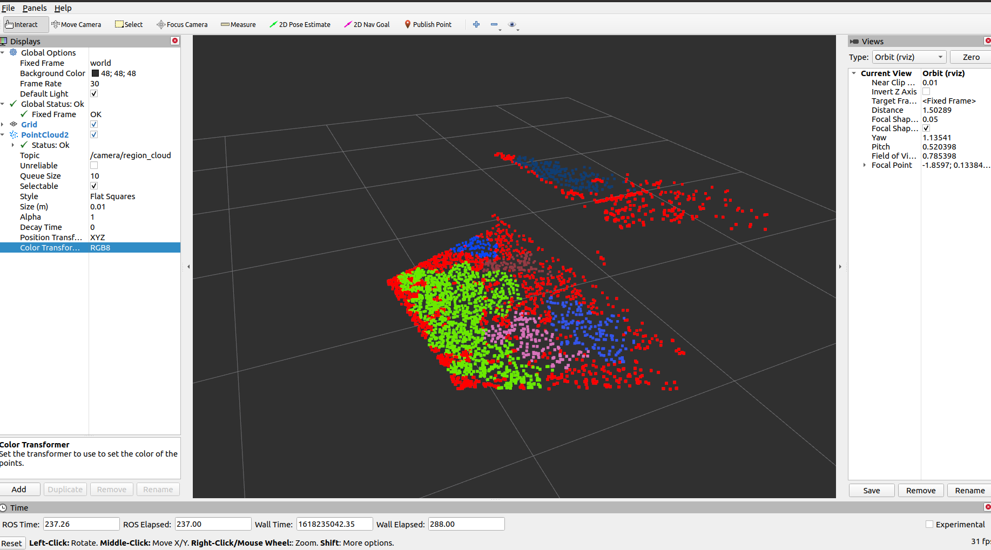Click the ROS Time field
The height and width of the screenshot is (550, 991).
click(x=81, y=524)
